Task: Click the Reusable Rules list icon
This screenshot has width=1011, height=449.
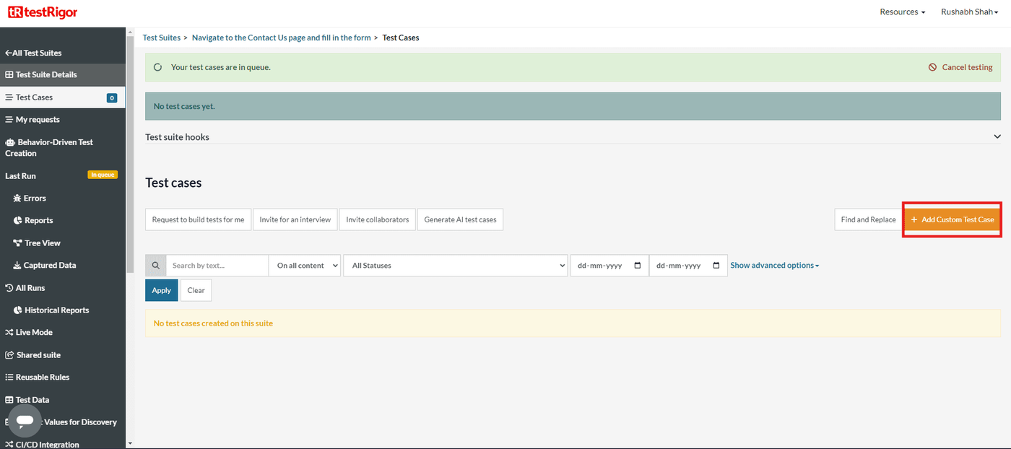Action: (9, 378)
